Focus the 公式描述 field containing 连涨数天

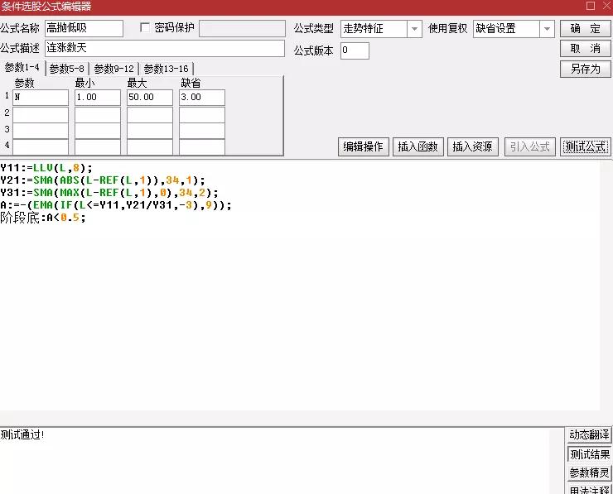click(165, 49)
